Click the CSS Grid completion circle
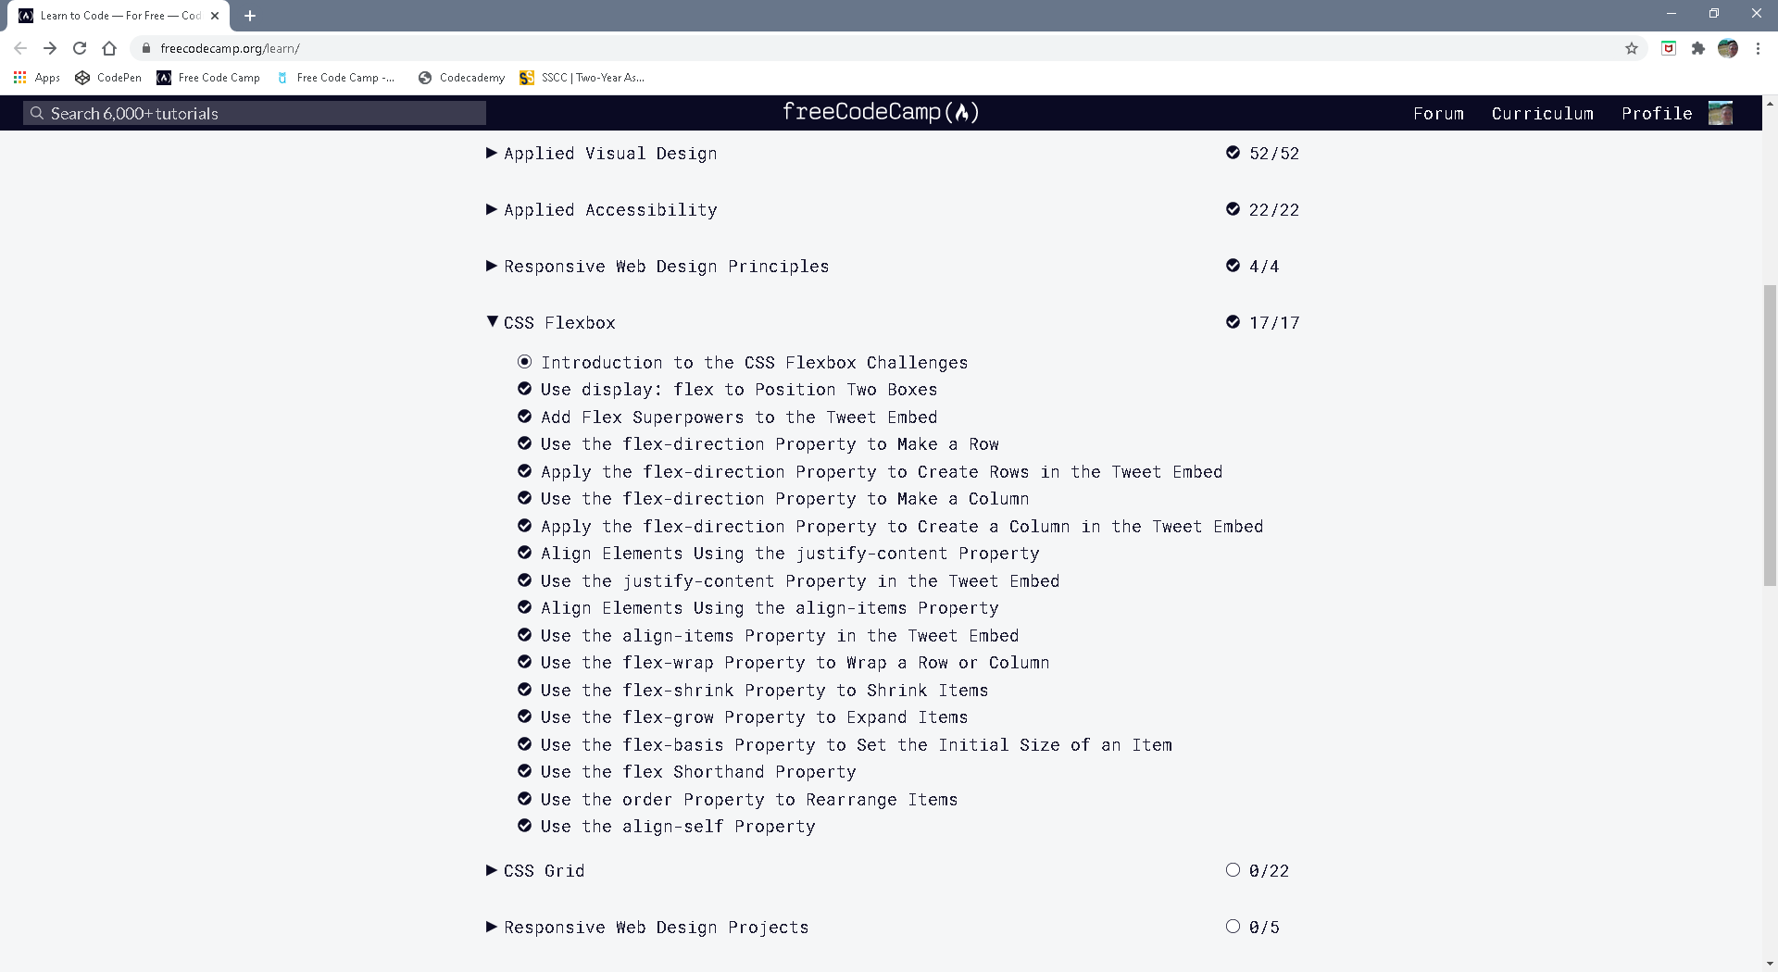 tap(1233, 869)
